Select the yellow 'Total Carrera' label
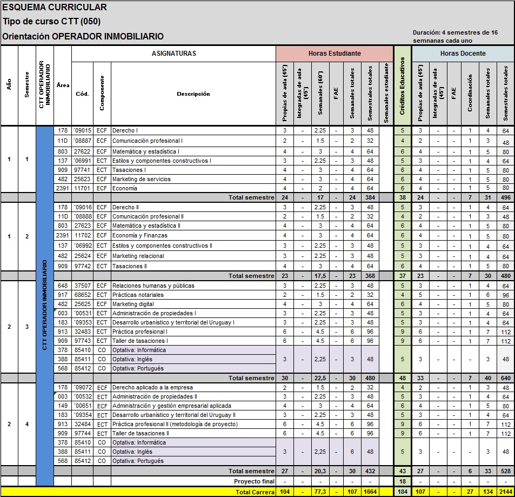Screen dimensions: 515x497 click(255, 492)
